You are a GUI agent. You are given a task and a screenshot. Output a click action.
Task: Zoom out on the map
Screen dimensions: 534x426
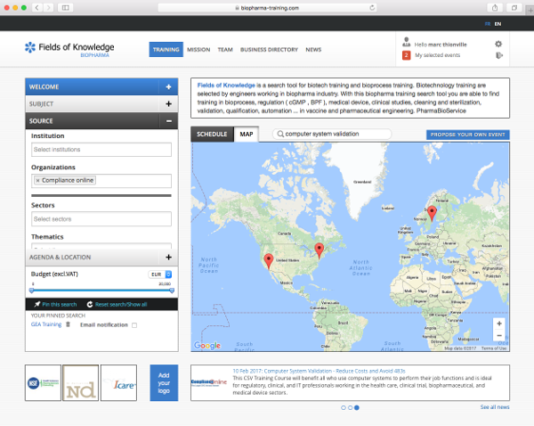coord(499,336)
